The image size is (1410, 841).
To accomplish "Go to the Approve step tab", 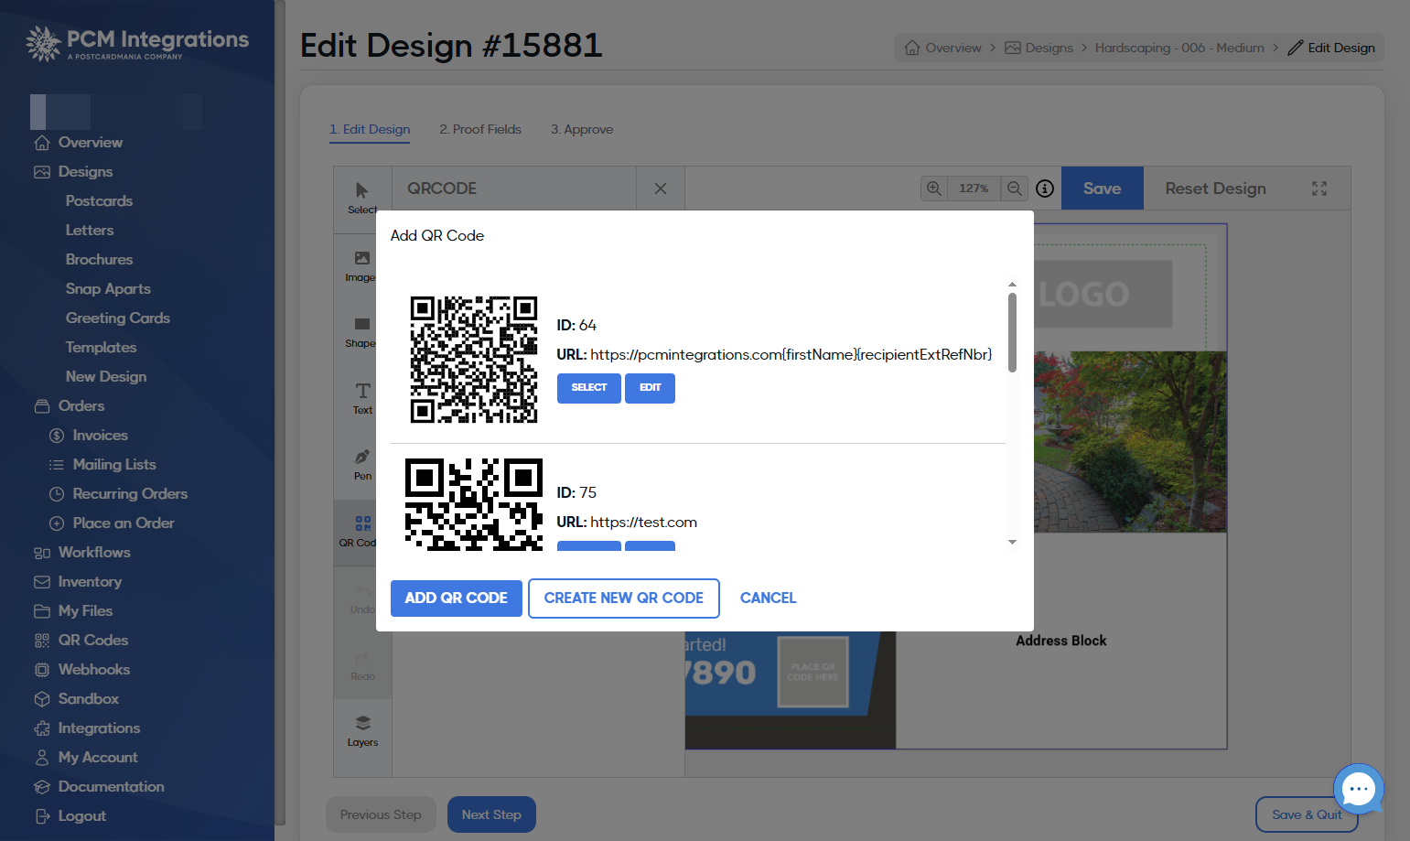I will 582,129.
